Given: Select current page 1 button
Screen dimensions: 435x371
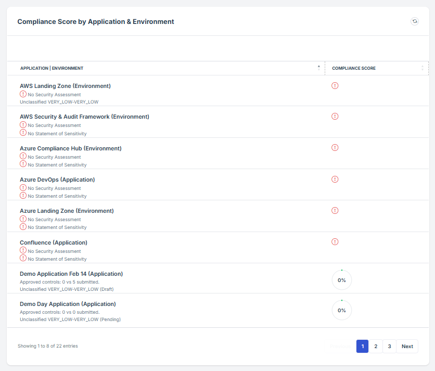Looking at the screenshot, I should 362,347.
